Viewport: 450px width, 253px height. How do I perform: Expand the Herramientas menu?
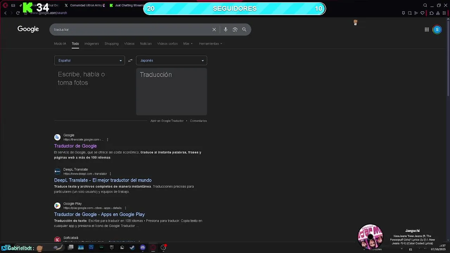tap(211, 44)
